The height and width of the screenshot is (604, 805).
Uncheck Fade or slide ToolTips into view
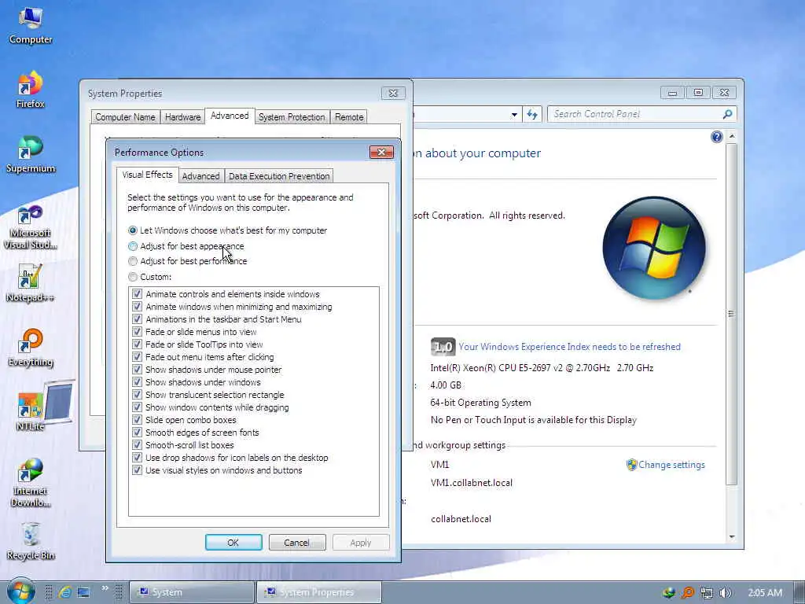click(137, 344)
